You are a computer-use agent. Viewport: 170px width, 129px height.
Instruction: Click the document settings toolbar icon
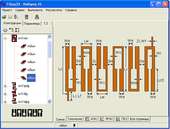[x=16, y=17]
